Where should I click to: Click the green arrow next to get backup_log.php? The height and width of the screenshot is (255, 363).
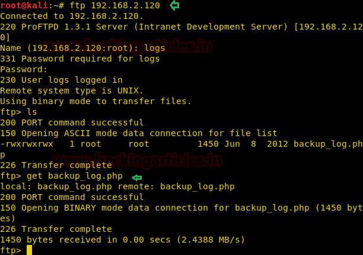pos(137,177)
